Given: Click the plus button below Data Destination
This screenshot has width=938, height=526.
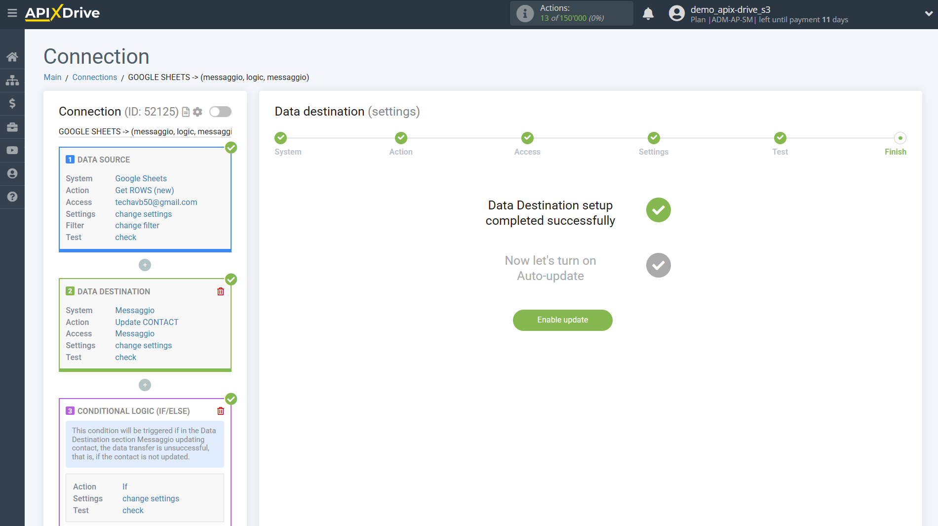Looking at the screenshot, I should pos(145,385).
